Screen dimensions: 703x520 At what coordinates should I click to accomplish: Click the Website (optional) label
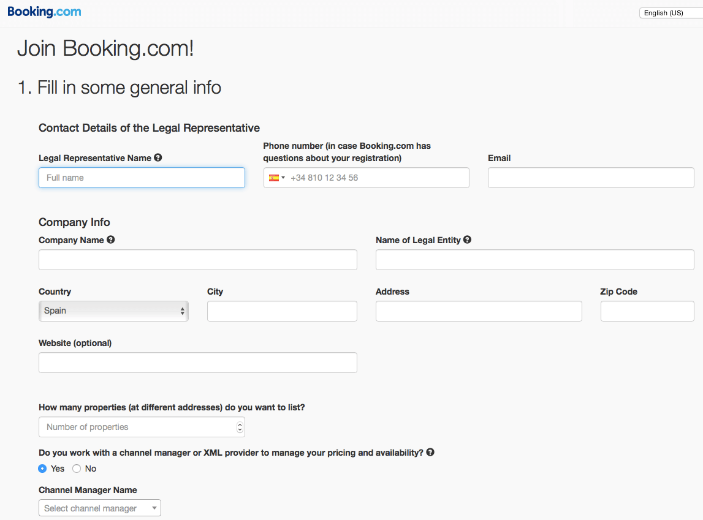[x=75, y=343]
